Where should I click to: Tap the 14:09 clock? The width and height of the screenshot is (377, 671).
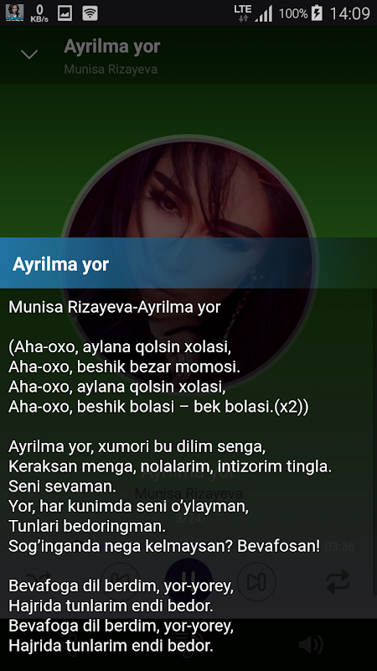pyautogui.click(x=349, y=13)
